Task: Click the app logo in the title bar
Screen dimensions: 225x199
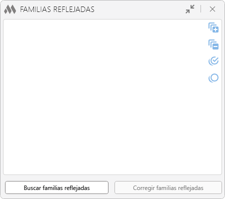Action: click(x=10, y=9)
